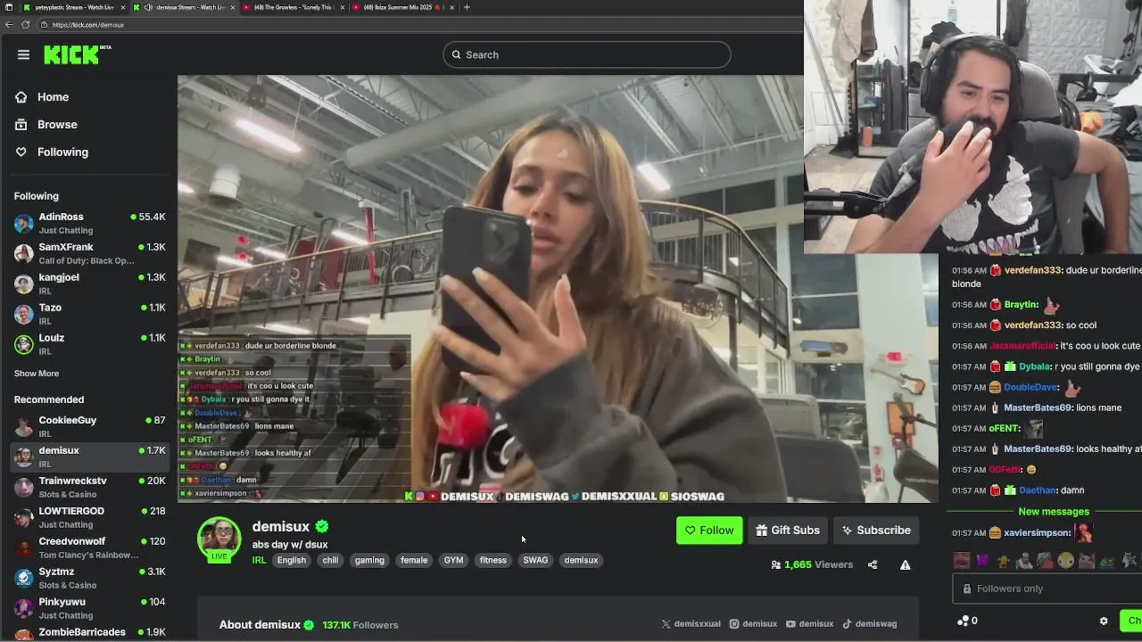This screenshot has width=1142, height=642.
Task: Open CookieeGuy recommended channel
Action: 89,426
